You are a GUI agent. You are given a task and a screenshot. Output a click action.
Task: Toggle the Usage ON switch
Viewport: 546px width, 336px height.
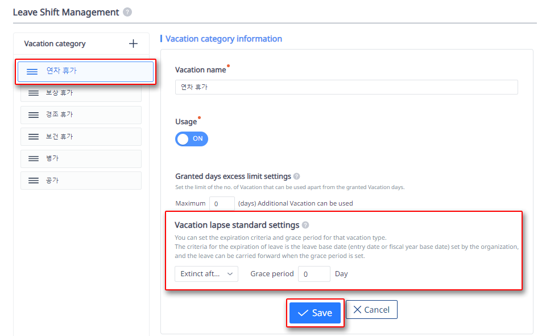tap(192, 139)
